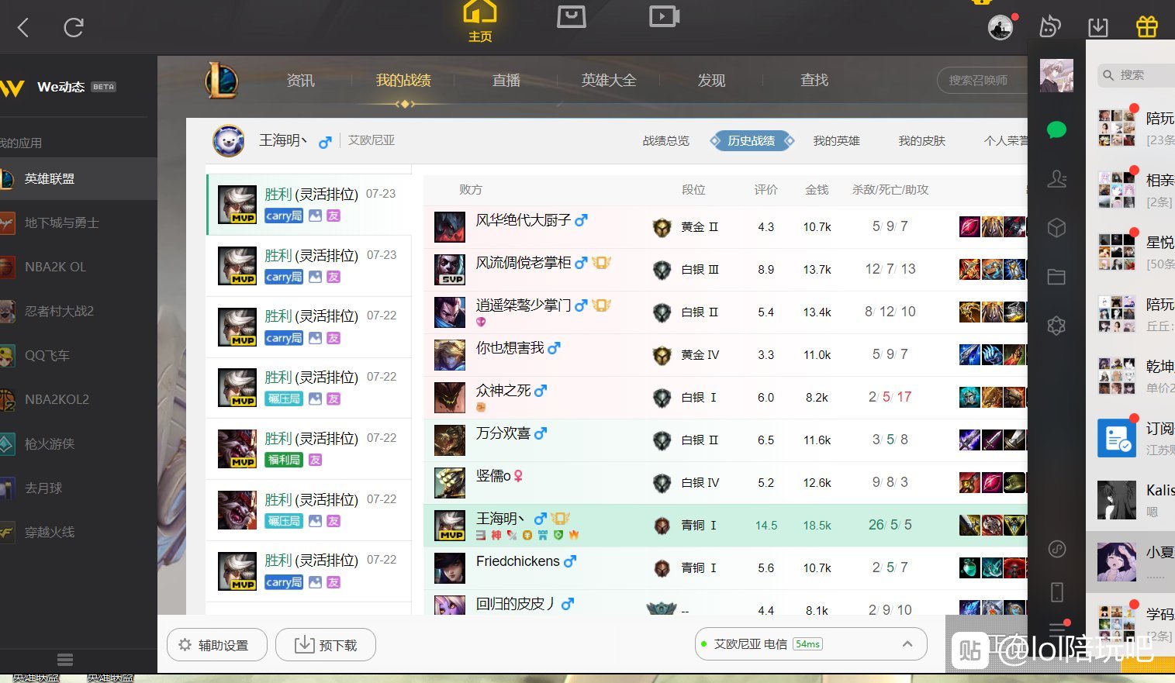Select the 战绩总览 tab
The image size is (1175, 683).
[x=665, y=141]
